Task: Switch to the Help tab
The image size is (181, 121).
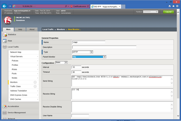Action: point(20,29)
